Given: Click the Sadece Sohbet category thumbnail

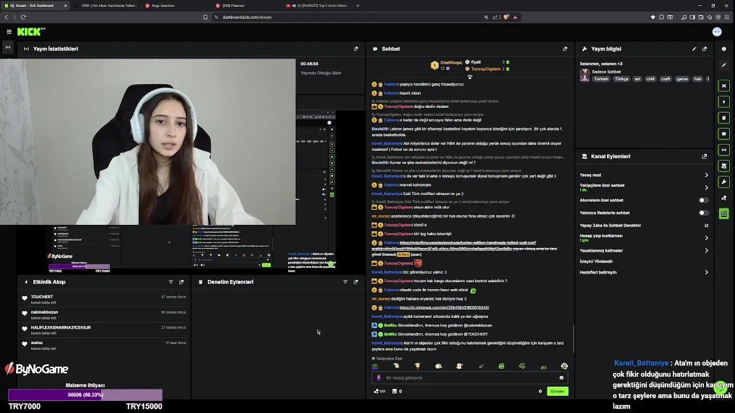Looking at the screenshot, I should click(x=585, y=75).
